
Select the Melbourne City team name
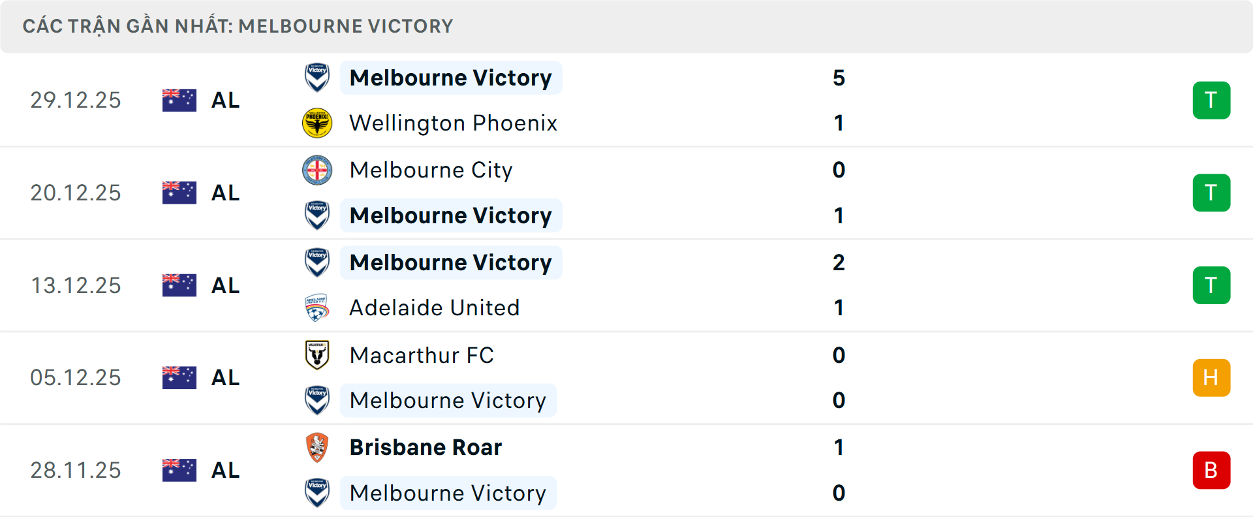point(431,170)
